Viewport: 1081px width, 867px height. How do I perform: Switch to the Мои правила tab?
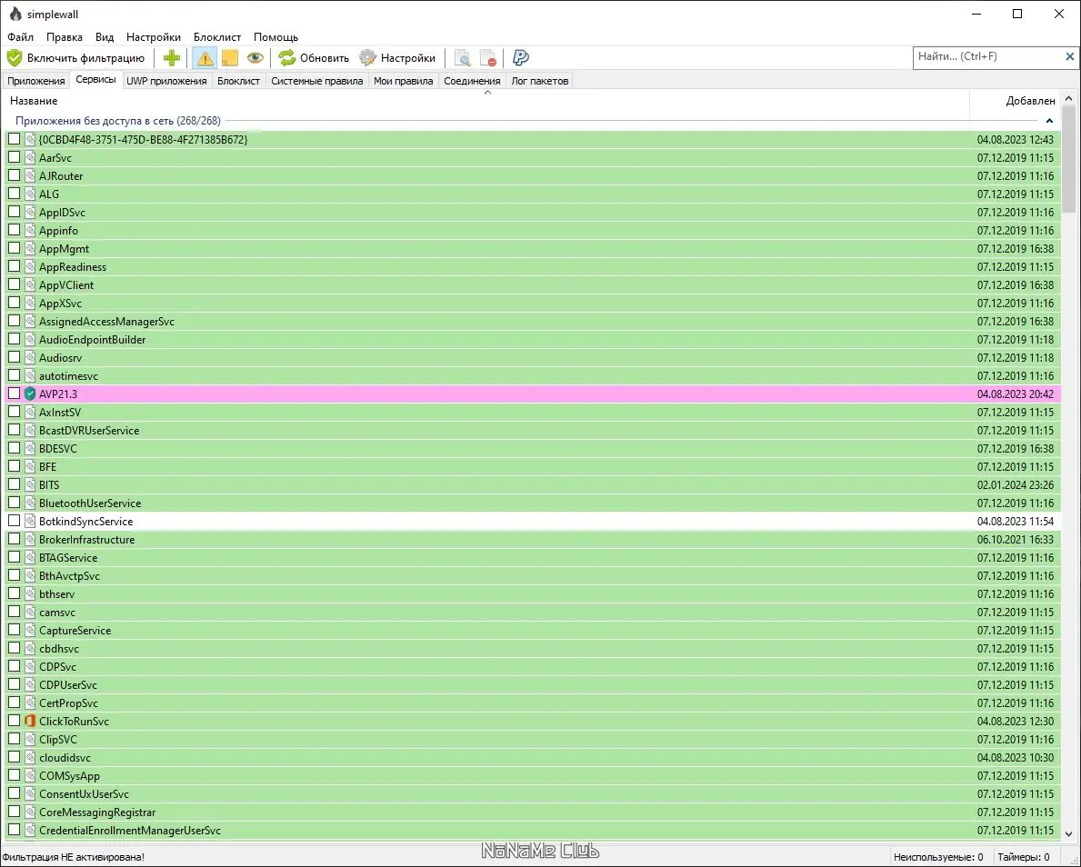click(x=404, y=81)
